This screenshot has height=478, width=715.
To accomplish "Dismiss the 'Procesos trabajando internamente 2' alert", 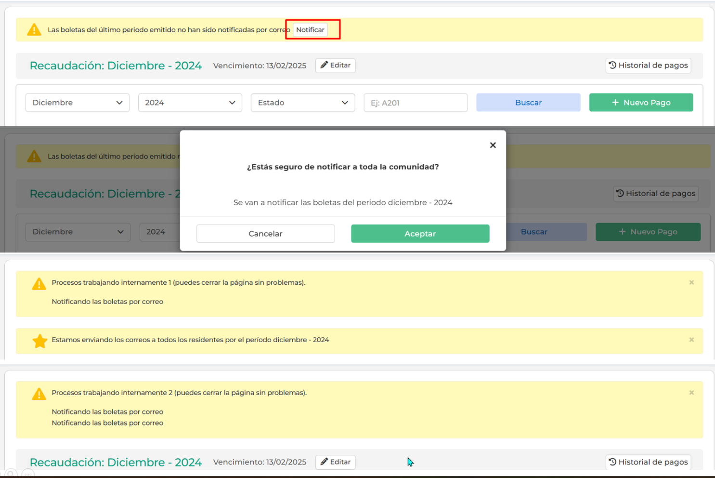I will click(691, 393).
